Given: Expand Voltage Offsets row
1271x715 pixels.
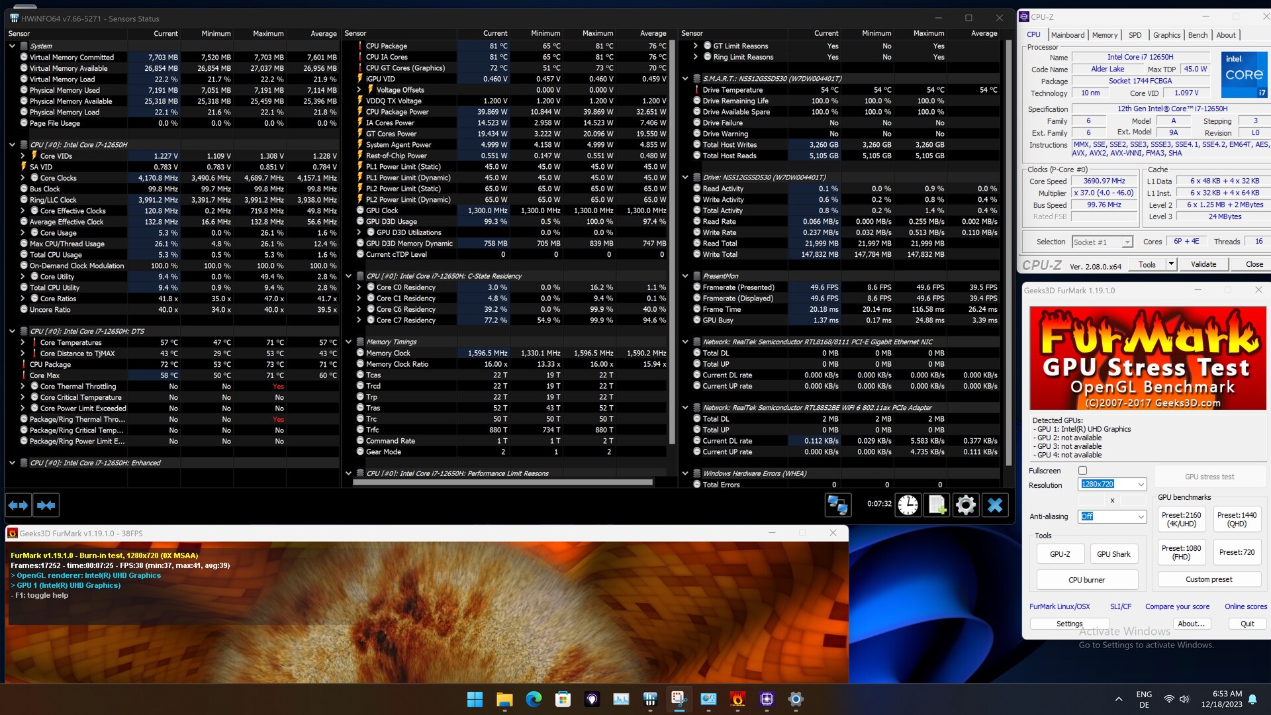Looking at the screenshot, I should [x=359, y=90].
